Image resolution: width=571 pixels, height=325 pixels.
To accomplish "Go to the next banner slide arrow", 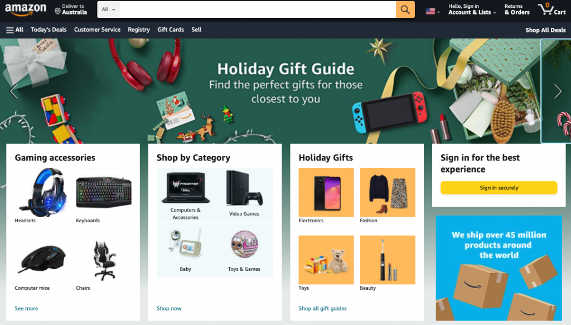I will click(x=558, y=91).
